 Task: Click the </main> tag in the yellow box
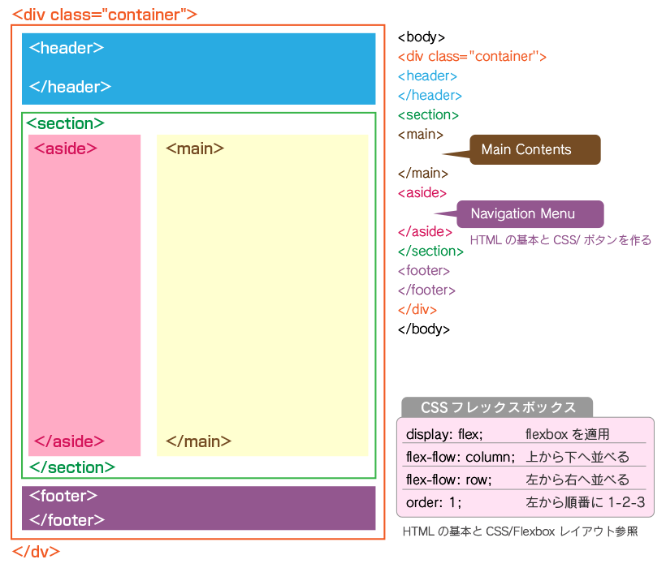coord(198,441)
